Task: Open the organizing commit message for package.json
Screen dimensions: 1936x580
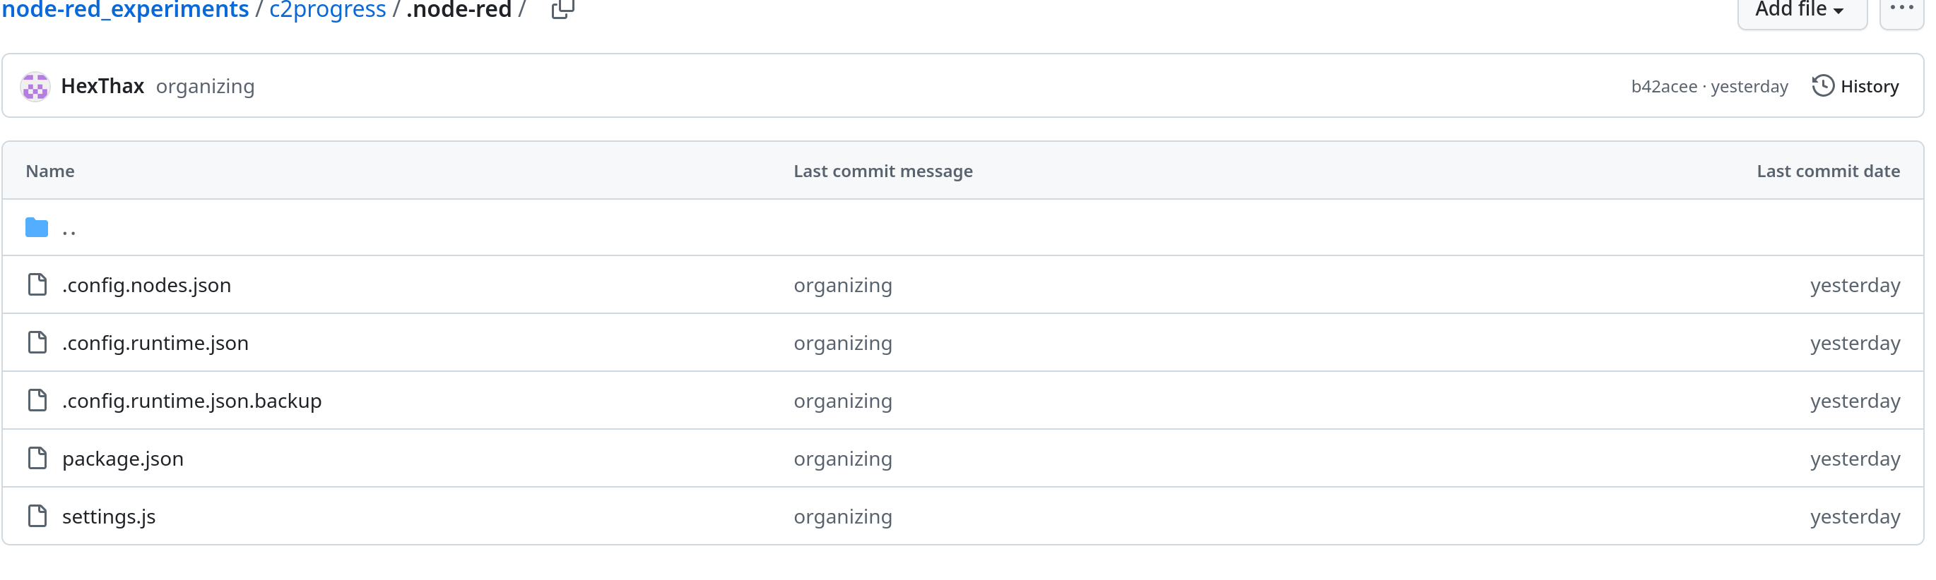Action: [x=842, y=459]
